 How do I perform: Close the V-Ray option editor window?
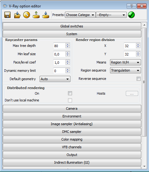click(x=142, y=6)
